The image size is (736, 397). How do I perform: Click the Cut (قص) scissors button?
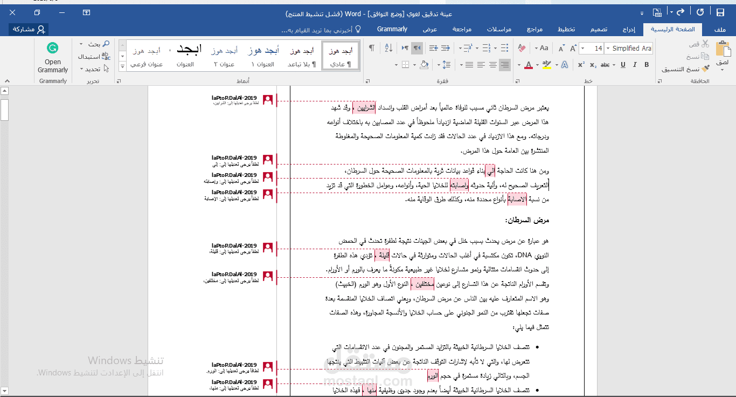click(x=699, y=44)
